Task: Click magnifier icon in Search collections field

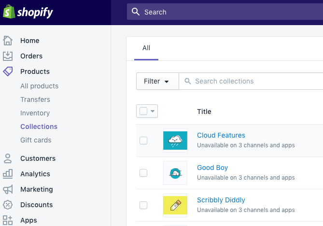Action: tap(187, 81)
